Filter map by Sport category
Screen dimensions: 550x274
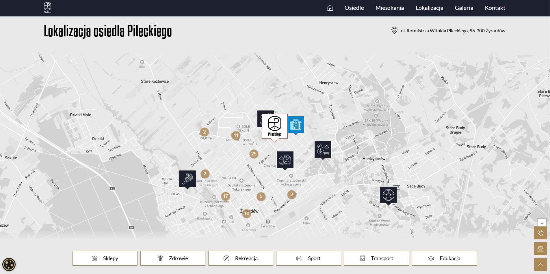pyautogui.click(x=309, y=258)
